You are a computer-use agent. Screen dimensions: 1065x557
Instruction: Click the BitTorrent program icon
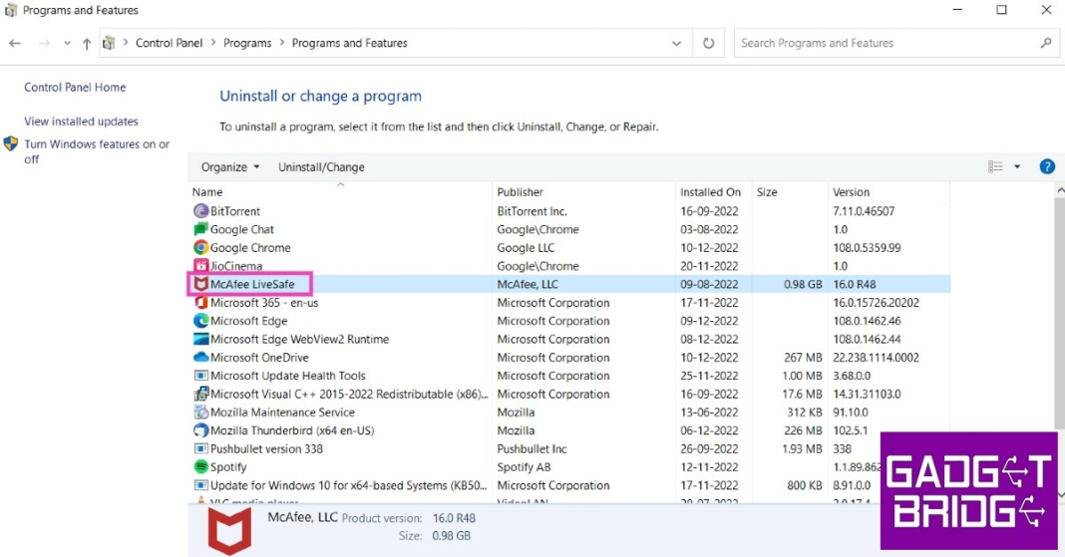[x=200, y=211]
